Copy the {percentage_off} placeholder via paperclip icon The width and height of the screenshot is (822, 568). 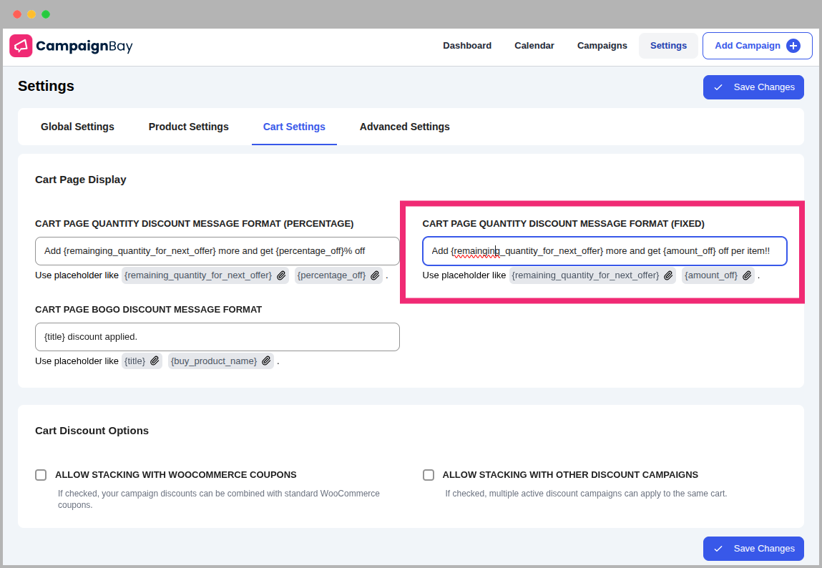click(x=375, y=275)
